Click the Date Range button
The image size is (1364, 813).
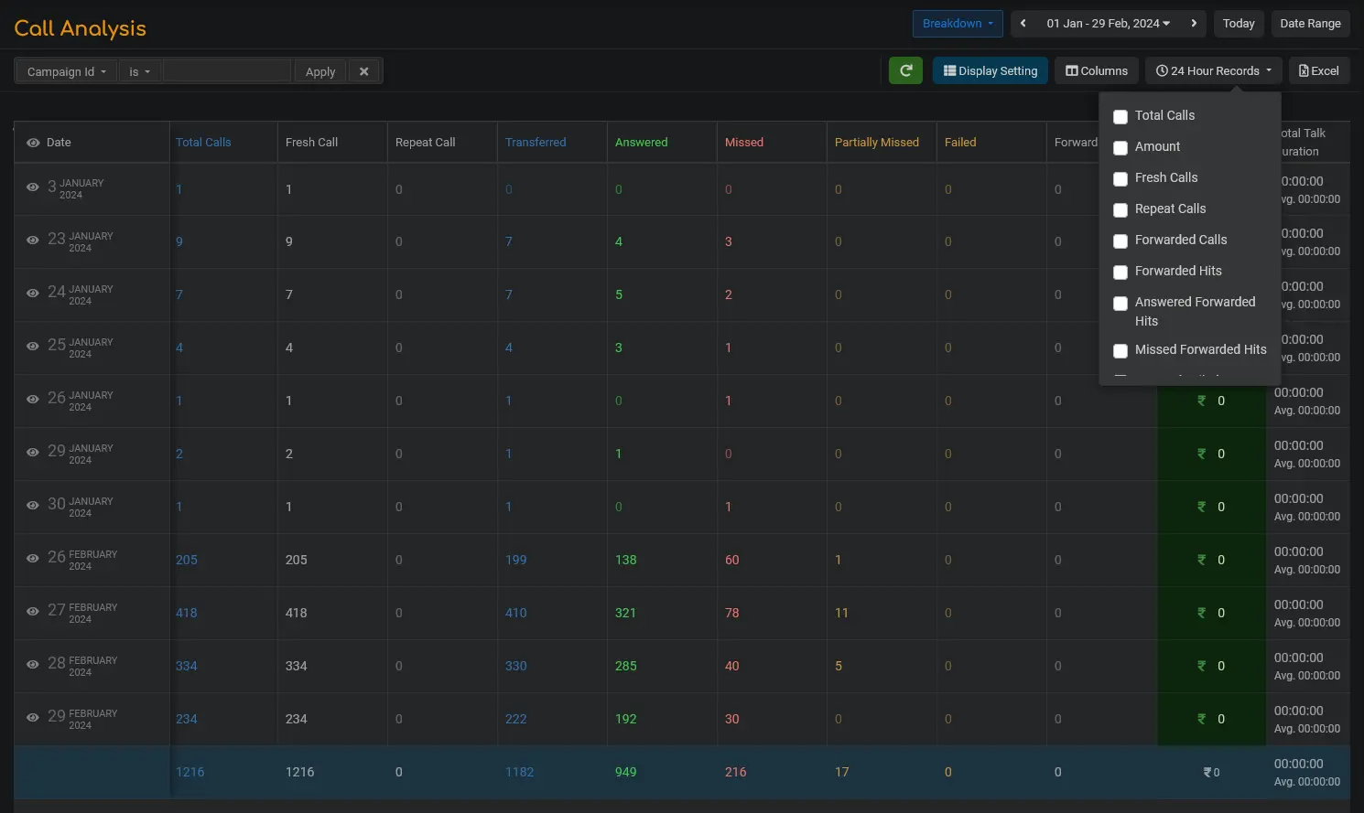coord(1310,24)
